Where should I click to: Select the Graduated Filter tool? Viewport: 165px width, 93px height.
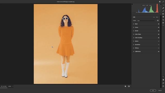[163, 14]
